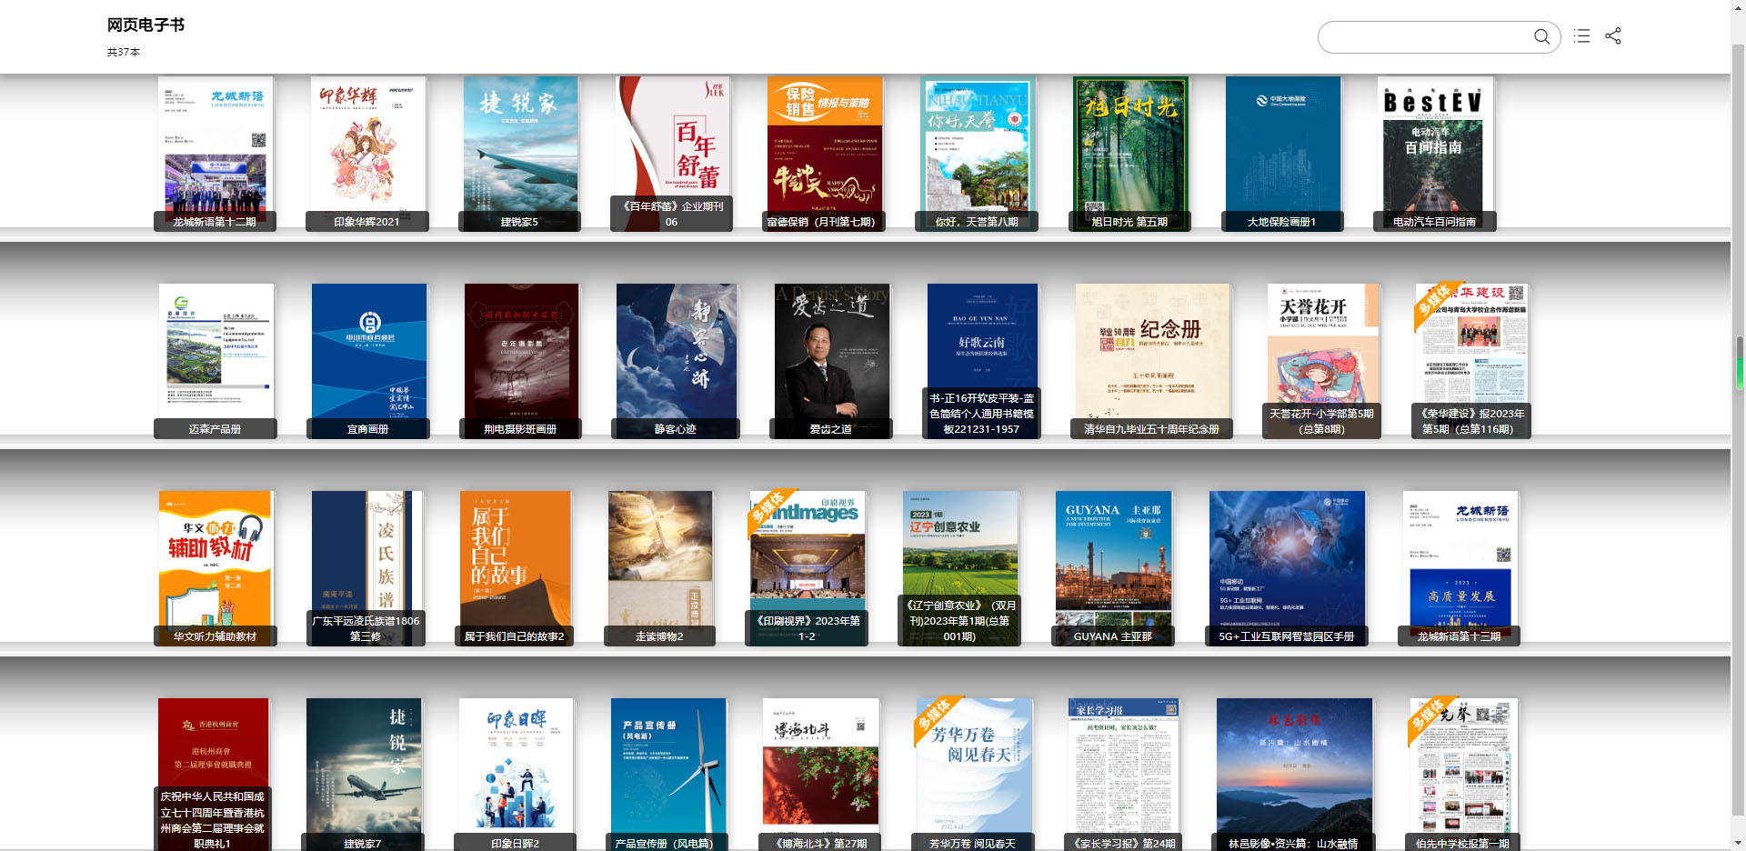Open the 华文听力辅助教材 book

215,559
